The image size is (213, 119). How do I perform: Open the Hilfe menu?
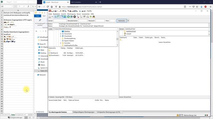coord(92,14)
